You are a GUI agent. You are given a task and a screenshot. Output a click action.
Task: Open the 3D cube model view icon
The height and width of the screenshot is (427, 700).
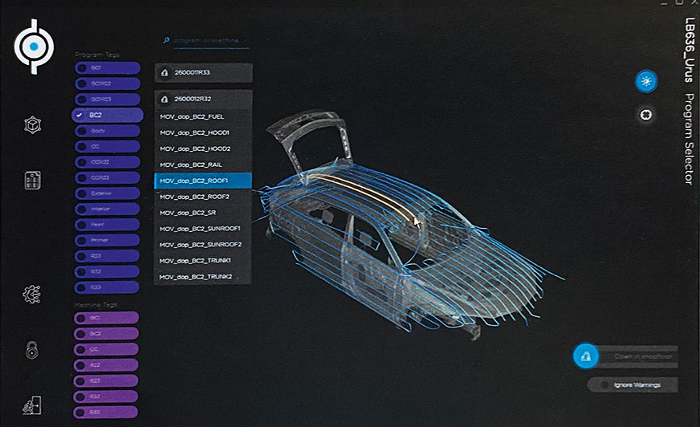(x=32, y=125)
